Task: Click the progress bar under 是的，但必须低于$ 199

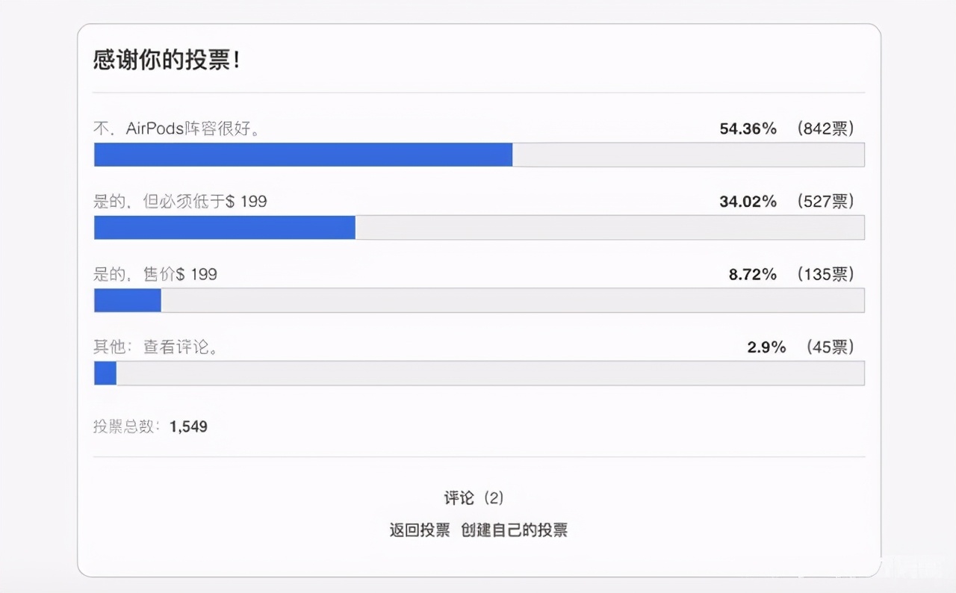Action: tap(224, 227)
